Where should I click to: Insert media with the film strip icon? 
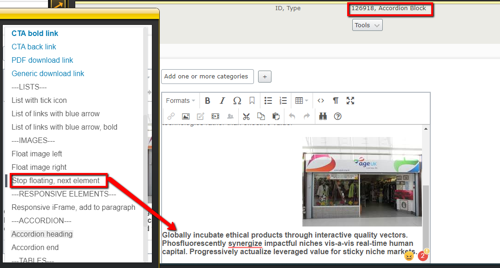tap(215, 116)
